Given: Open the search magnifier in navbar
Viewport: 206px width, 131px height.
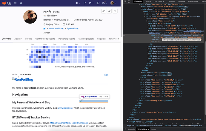Looking at the screenshot, I should point(21,3).
